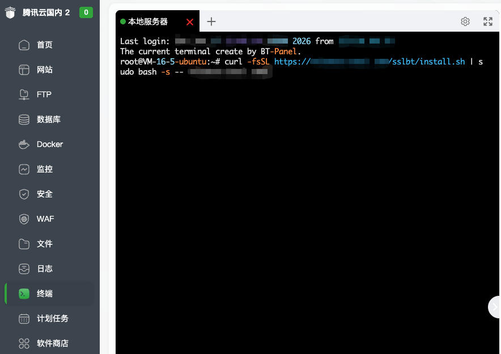
Task: Go to 计划任务 scheduled tasks
Action: tap(52, 319)
